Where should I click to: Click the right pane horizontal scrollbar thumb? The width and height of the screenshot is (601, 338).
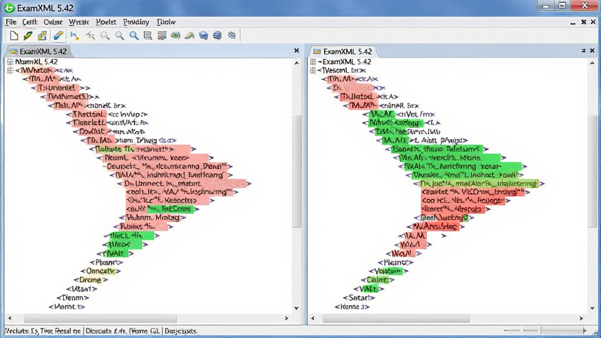[396, 318]
